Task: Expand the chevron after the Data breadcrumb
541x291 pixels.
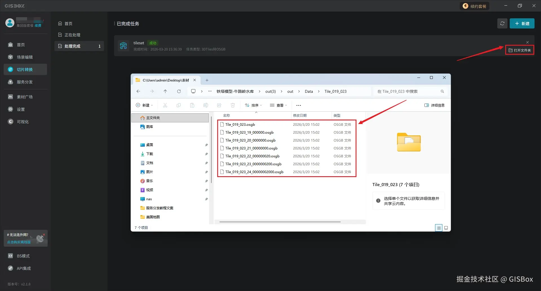Action: point(319,92)
